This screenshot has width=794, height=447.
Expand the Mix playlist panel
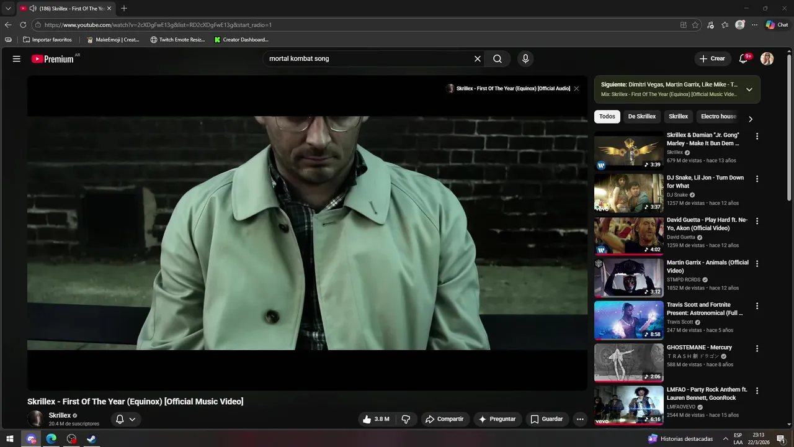(x=749, y=89)
